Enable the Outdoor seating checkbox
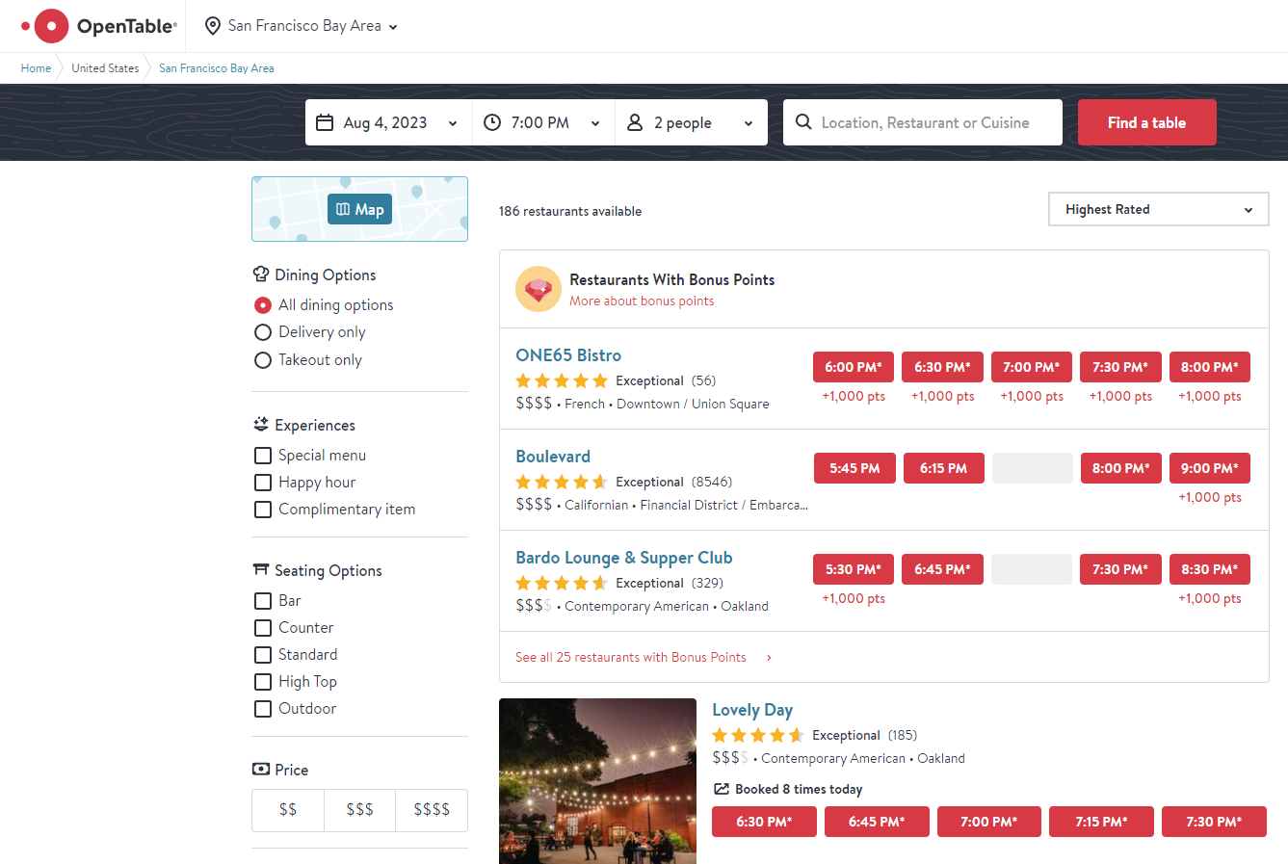The width and height of the screenshot is (1288, 864). [x=262, y=709]
